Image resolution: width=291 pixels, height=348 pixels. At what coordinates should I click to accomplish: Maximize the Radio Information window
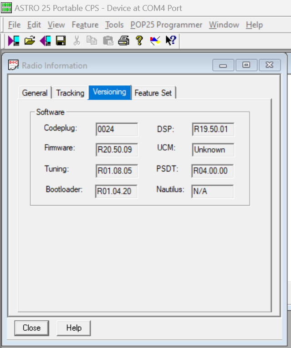tap(246, 65)
